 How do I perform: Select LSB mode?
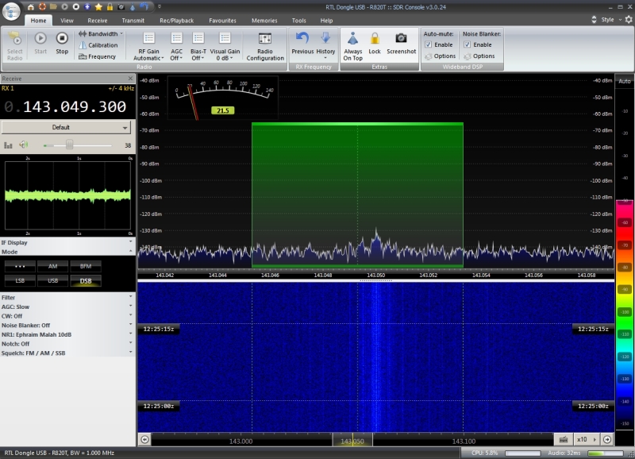coord(20,281)
